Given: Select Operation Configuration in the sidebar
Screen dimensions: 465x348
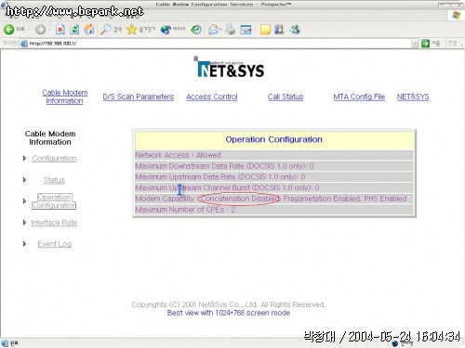Looking at the screenshot, I should 54,201.
